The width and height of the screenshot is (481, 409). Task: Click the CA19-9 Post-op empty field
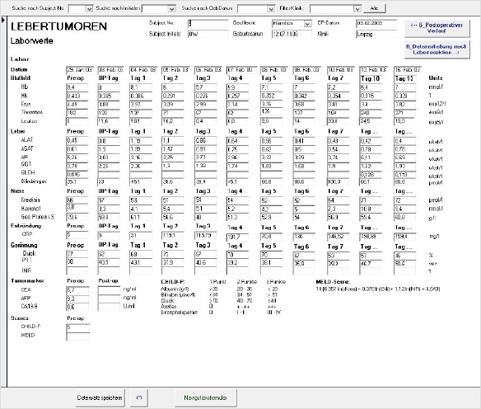pyautogui.click(x=109, y=307)
